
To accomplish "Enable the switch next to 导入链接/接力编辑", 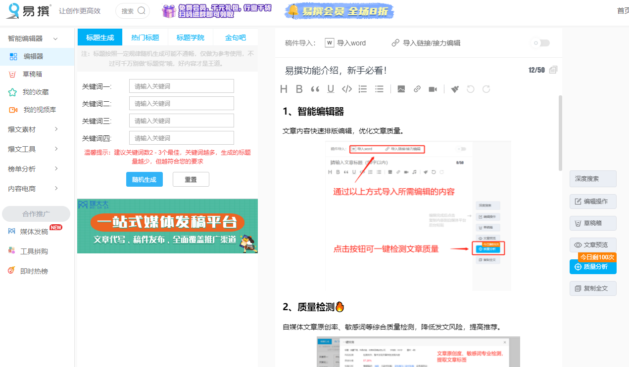I will [540, 43].
